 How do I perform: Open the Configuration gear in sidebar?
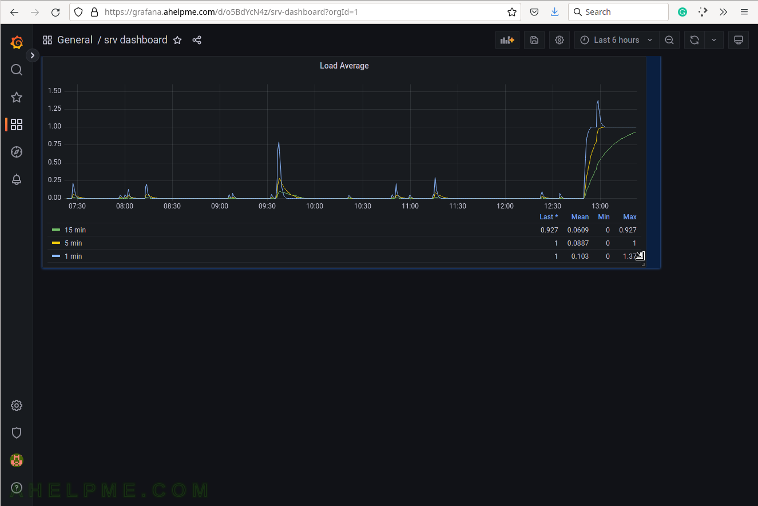pyautogui.click(x=17, y=405)
